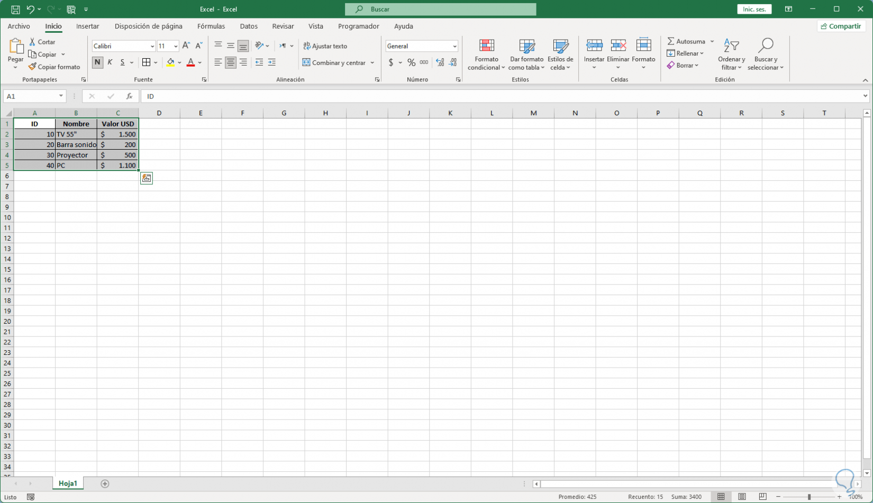Open Ordenar y filtrar

tap(731, 54)
